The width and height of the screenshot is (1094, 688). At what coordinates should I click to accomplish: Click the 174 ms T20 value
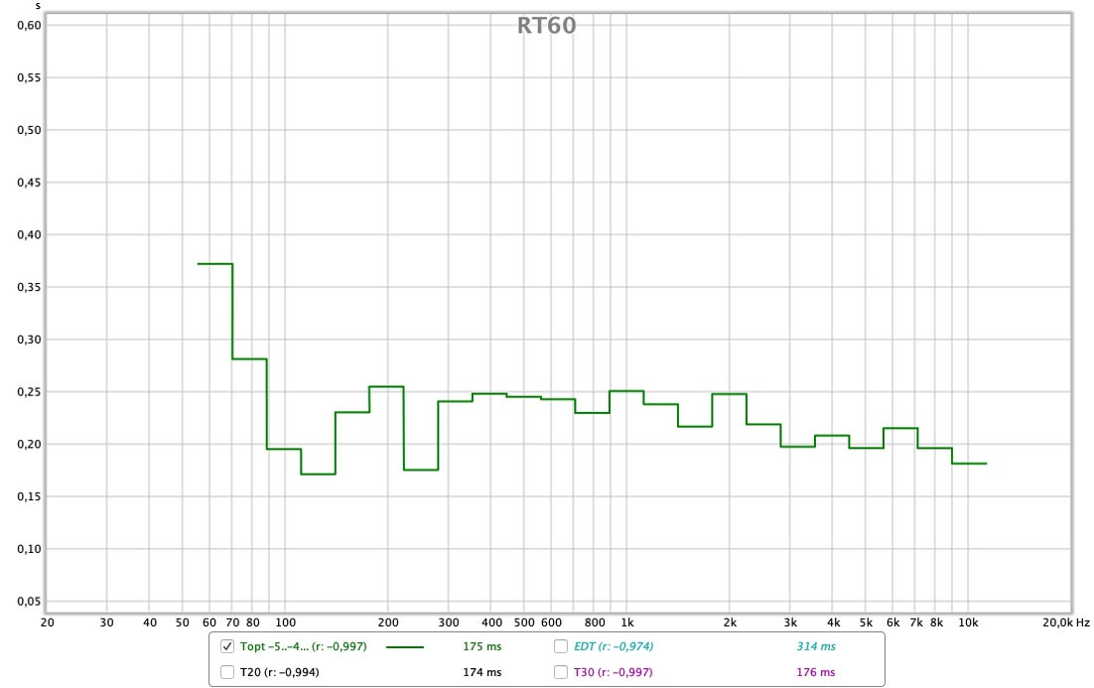(x=482, y=672)
